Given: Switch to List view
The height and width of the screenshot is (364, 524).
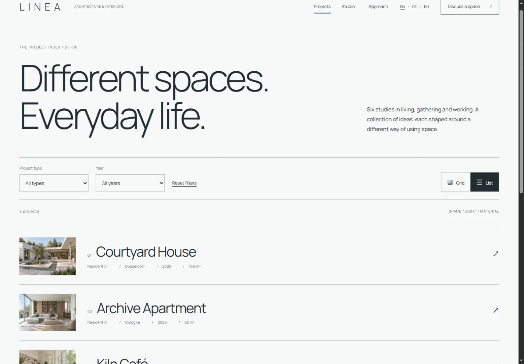Looking at the screenshot, I should coord(485,182).
